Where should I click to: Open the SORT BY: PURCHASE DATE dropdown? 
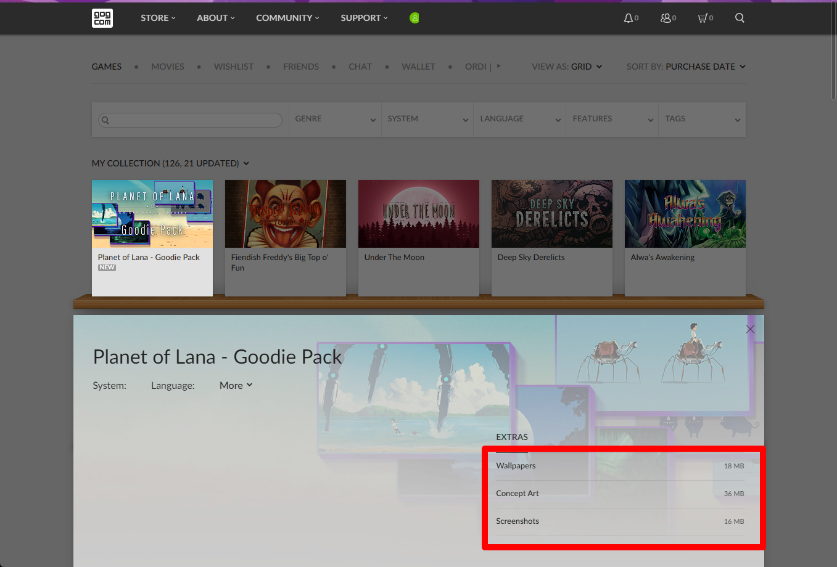(x=686, y=67)
